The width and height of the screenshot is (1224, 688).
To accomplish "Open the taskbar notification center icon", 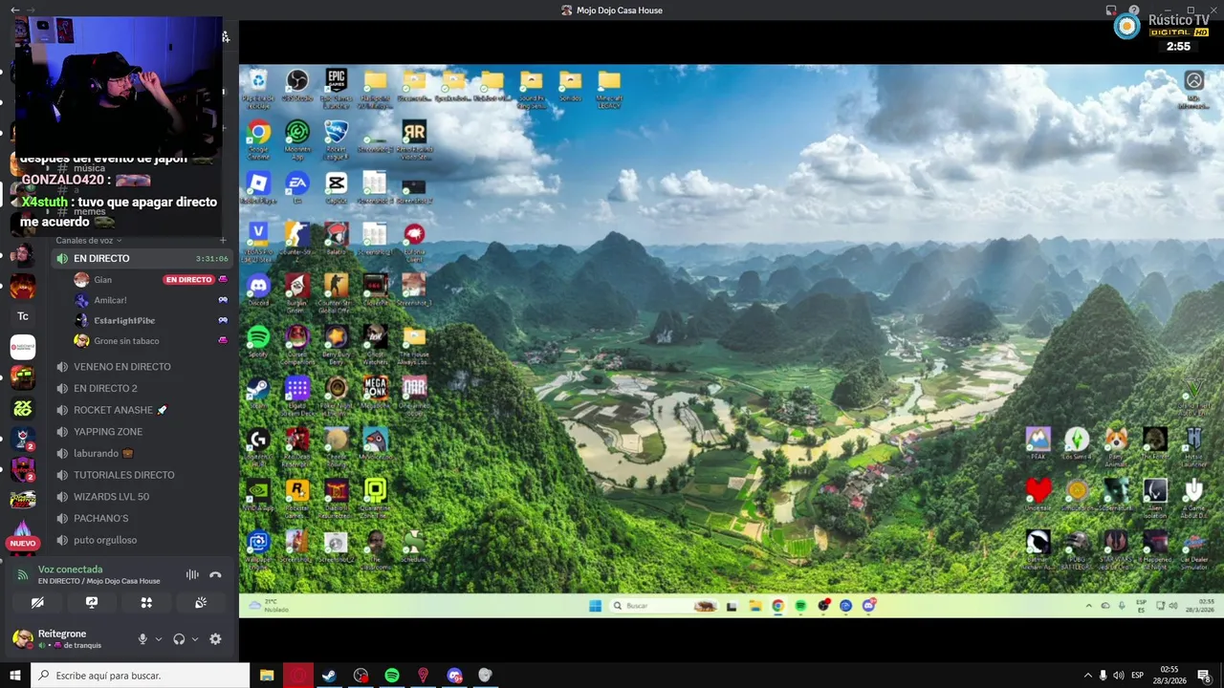I will tap(1204, 676).
